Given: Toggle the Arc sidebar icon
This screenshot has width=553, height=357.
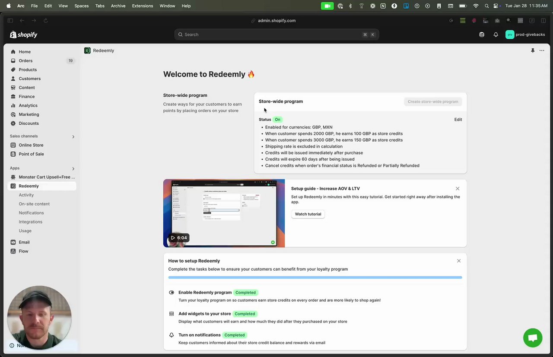Looking at the screenshot, I should (10, 21).
